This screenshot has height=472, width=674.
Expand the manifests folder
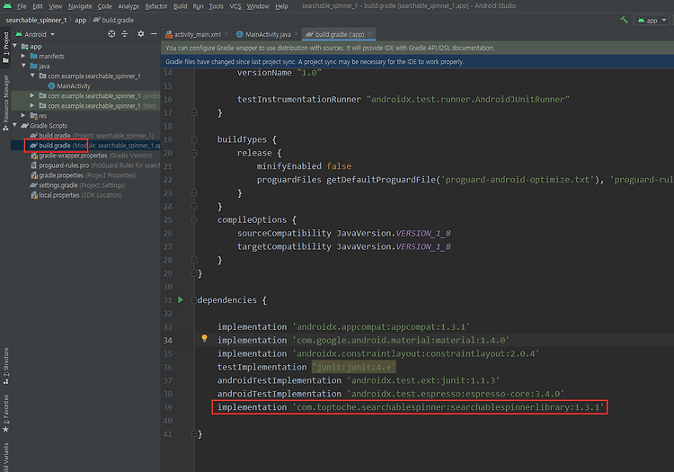tap(23, 56)
